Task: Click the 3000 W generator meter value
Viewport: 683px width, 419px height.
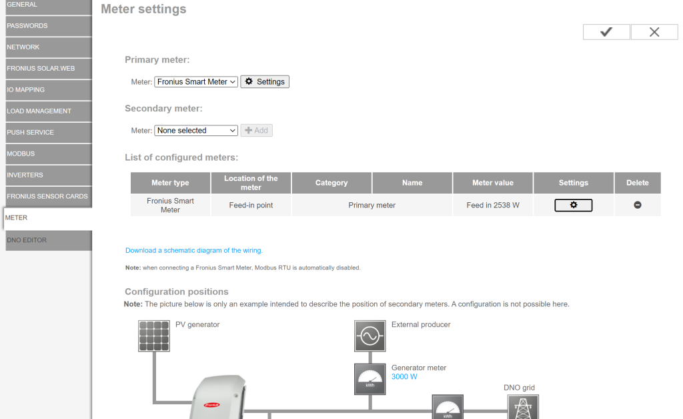Action: tap(404, 377)
